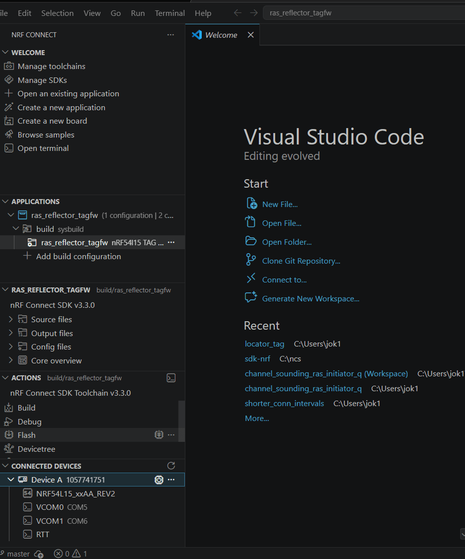Open the RTT connection

click(42, 535)
